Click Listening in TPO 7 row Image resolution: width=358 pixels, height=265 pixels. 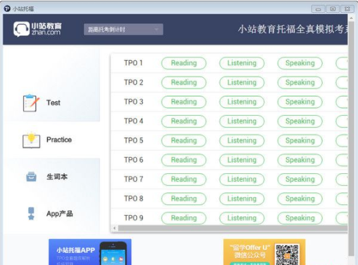click(x=242, y=179)
